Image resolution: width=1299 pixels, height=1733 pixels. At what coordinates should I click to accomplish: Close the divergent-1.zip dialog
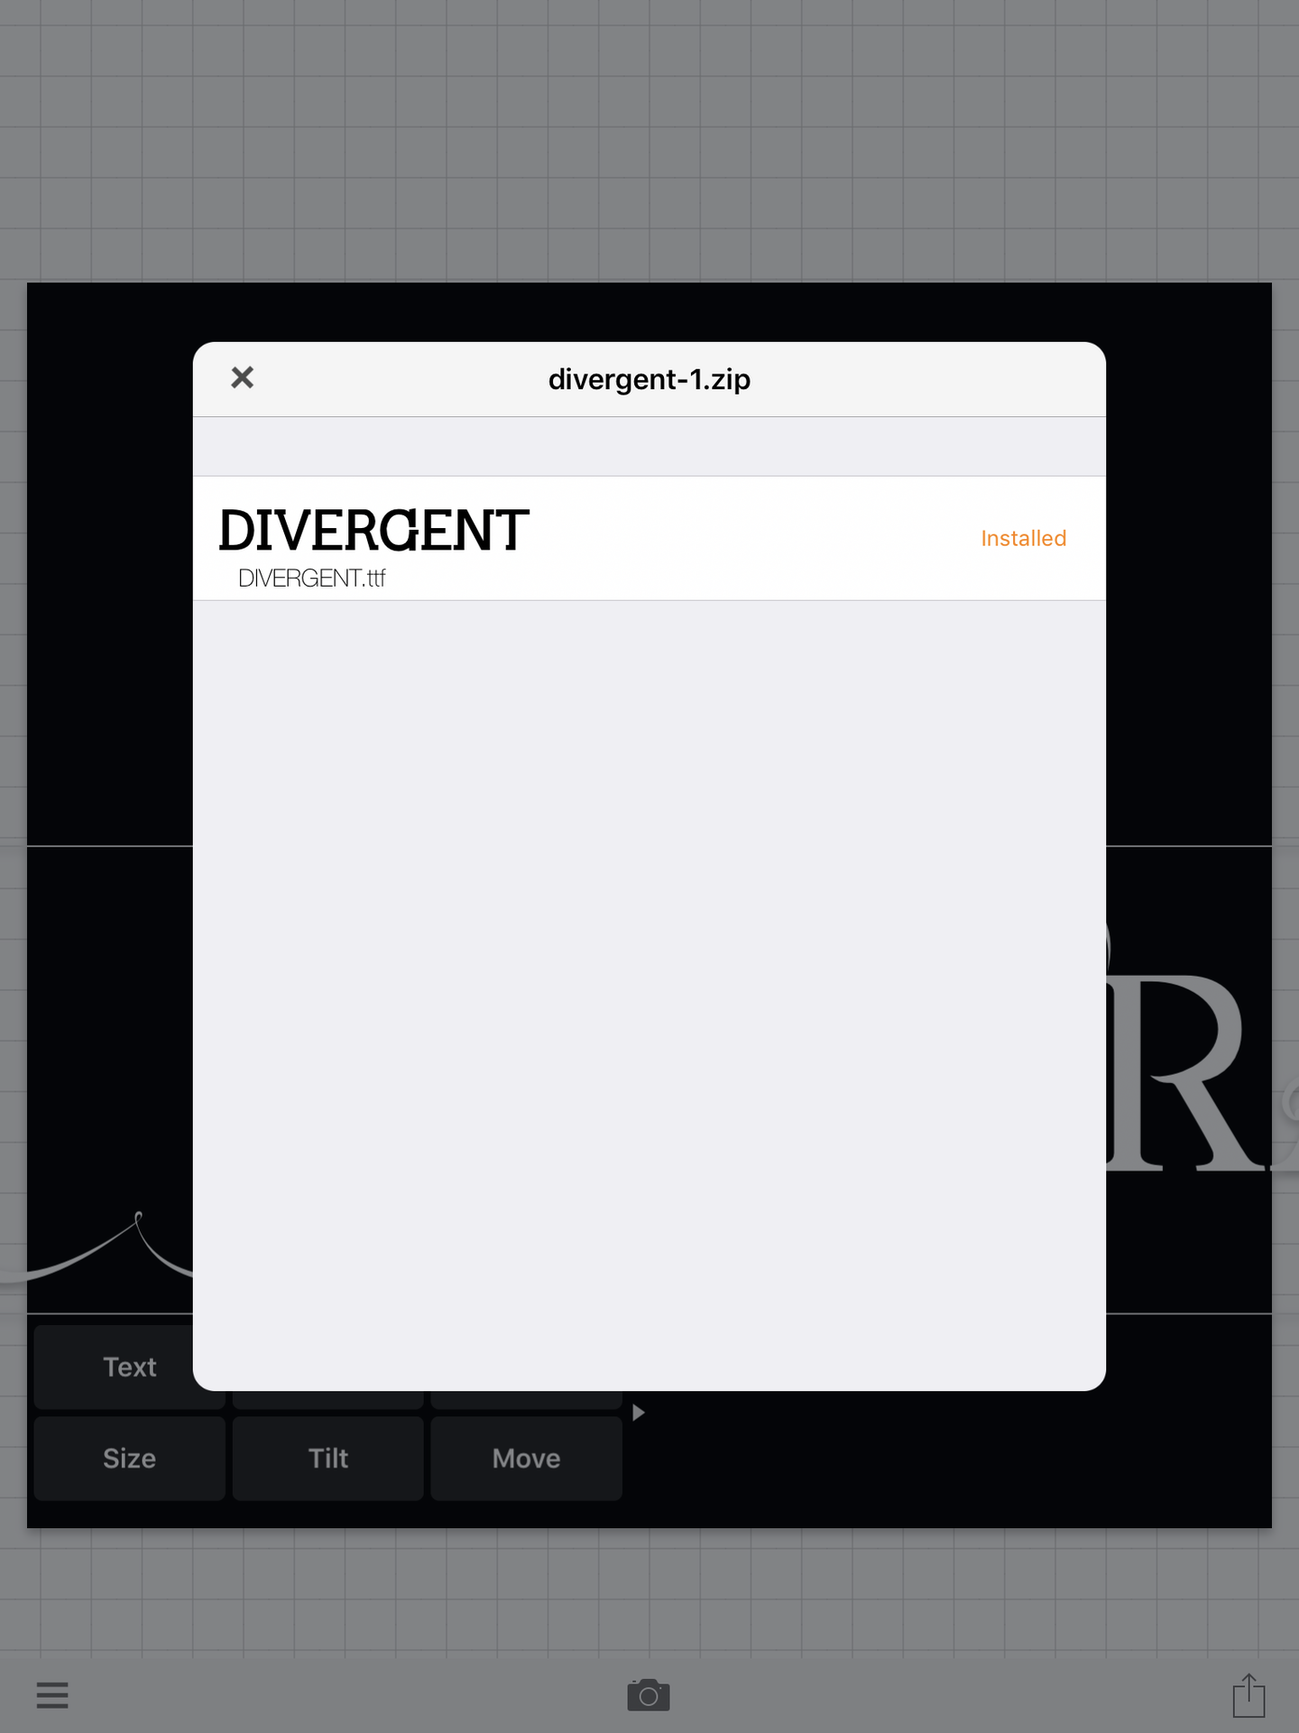(242, 377)
